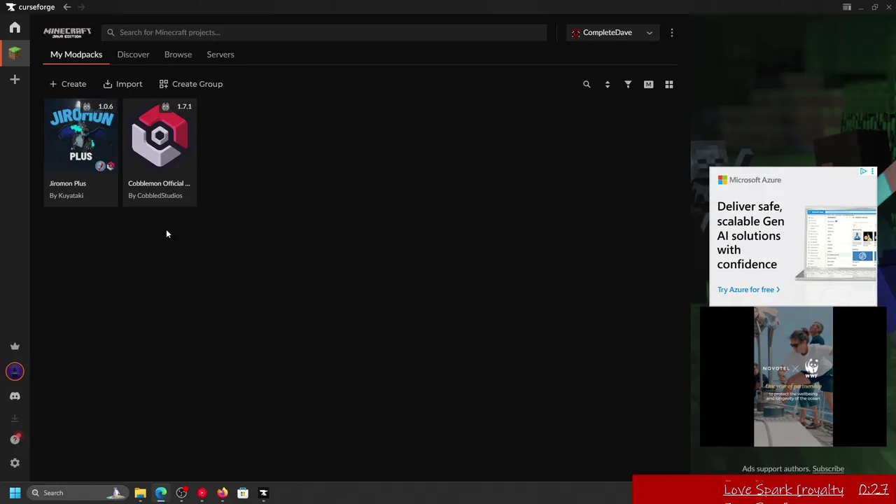The width and height of the screenshot is (896, 504).
Task: Open the modpack filter funnel
Action: coord(628,84)
